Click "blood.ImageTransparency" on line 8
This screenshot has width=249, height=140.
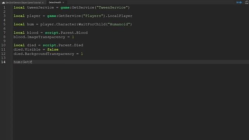click(39, 37)
